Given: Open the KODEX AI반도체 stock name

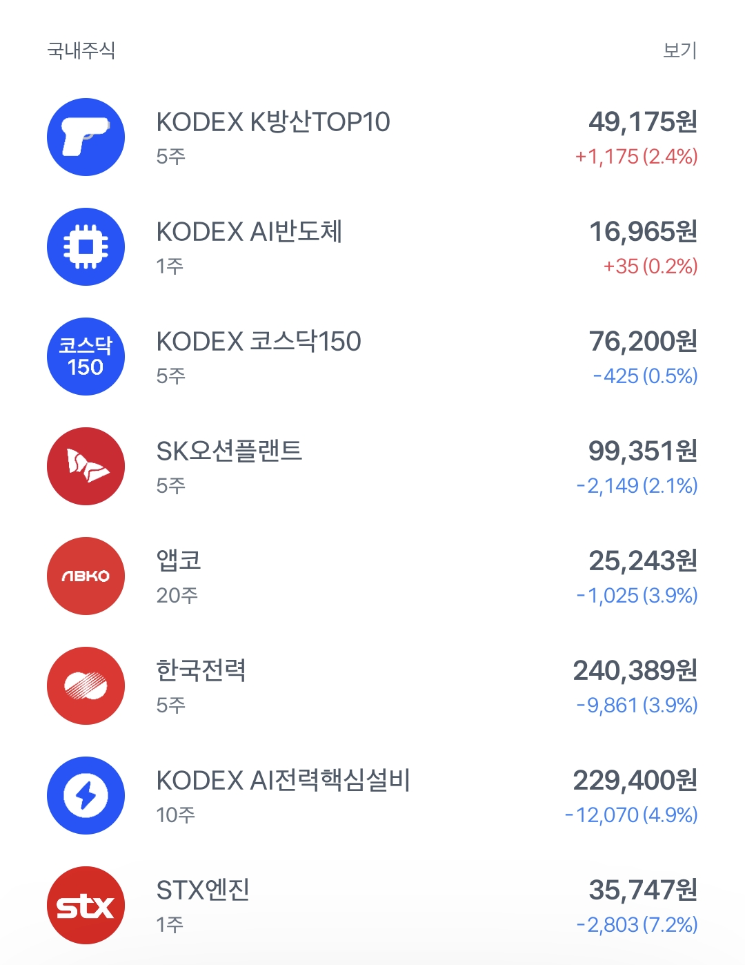Looking at the screenshot, I should coord(249,232).
